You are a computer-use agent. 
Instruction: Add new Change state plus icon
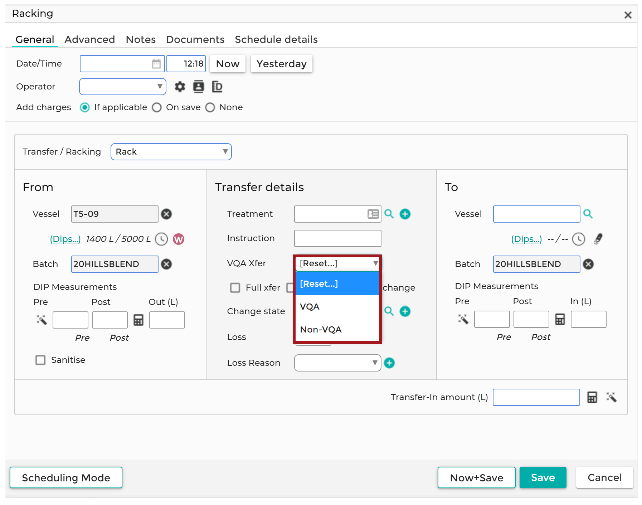click(x=405, y=311)
